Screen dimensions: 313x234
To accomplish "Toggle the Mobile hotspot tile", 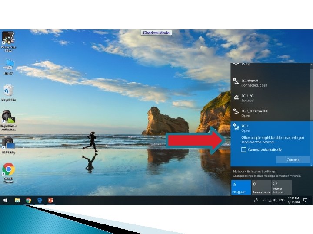I will pyautogui.click(x=282, y=188).
